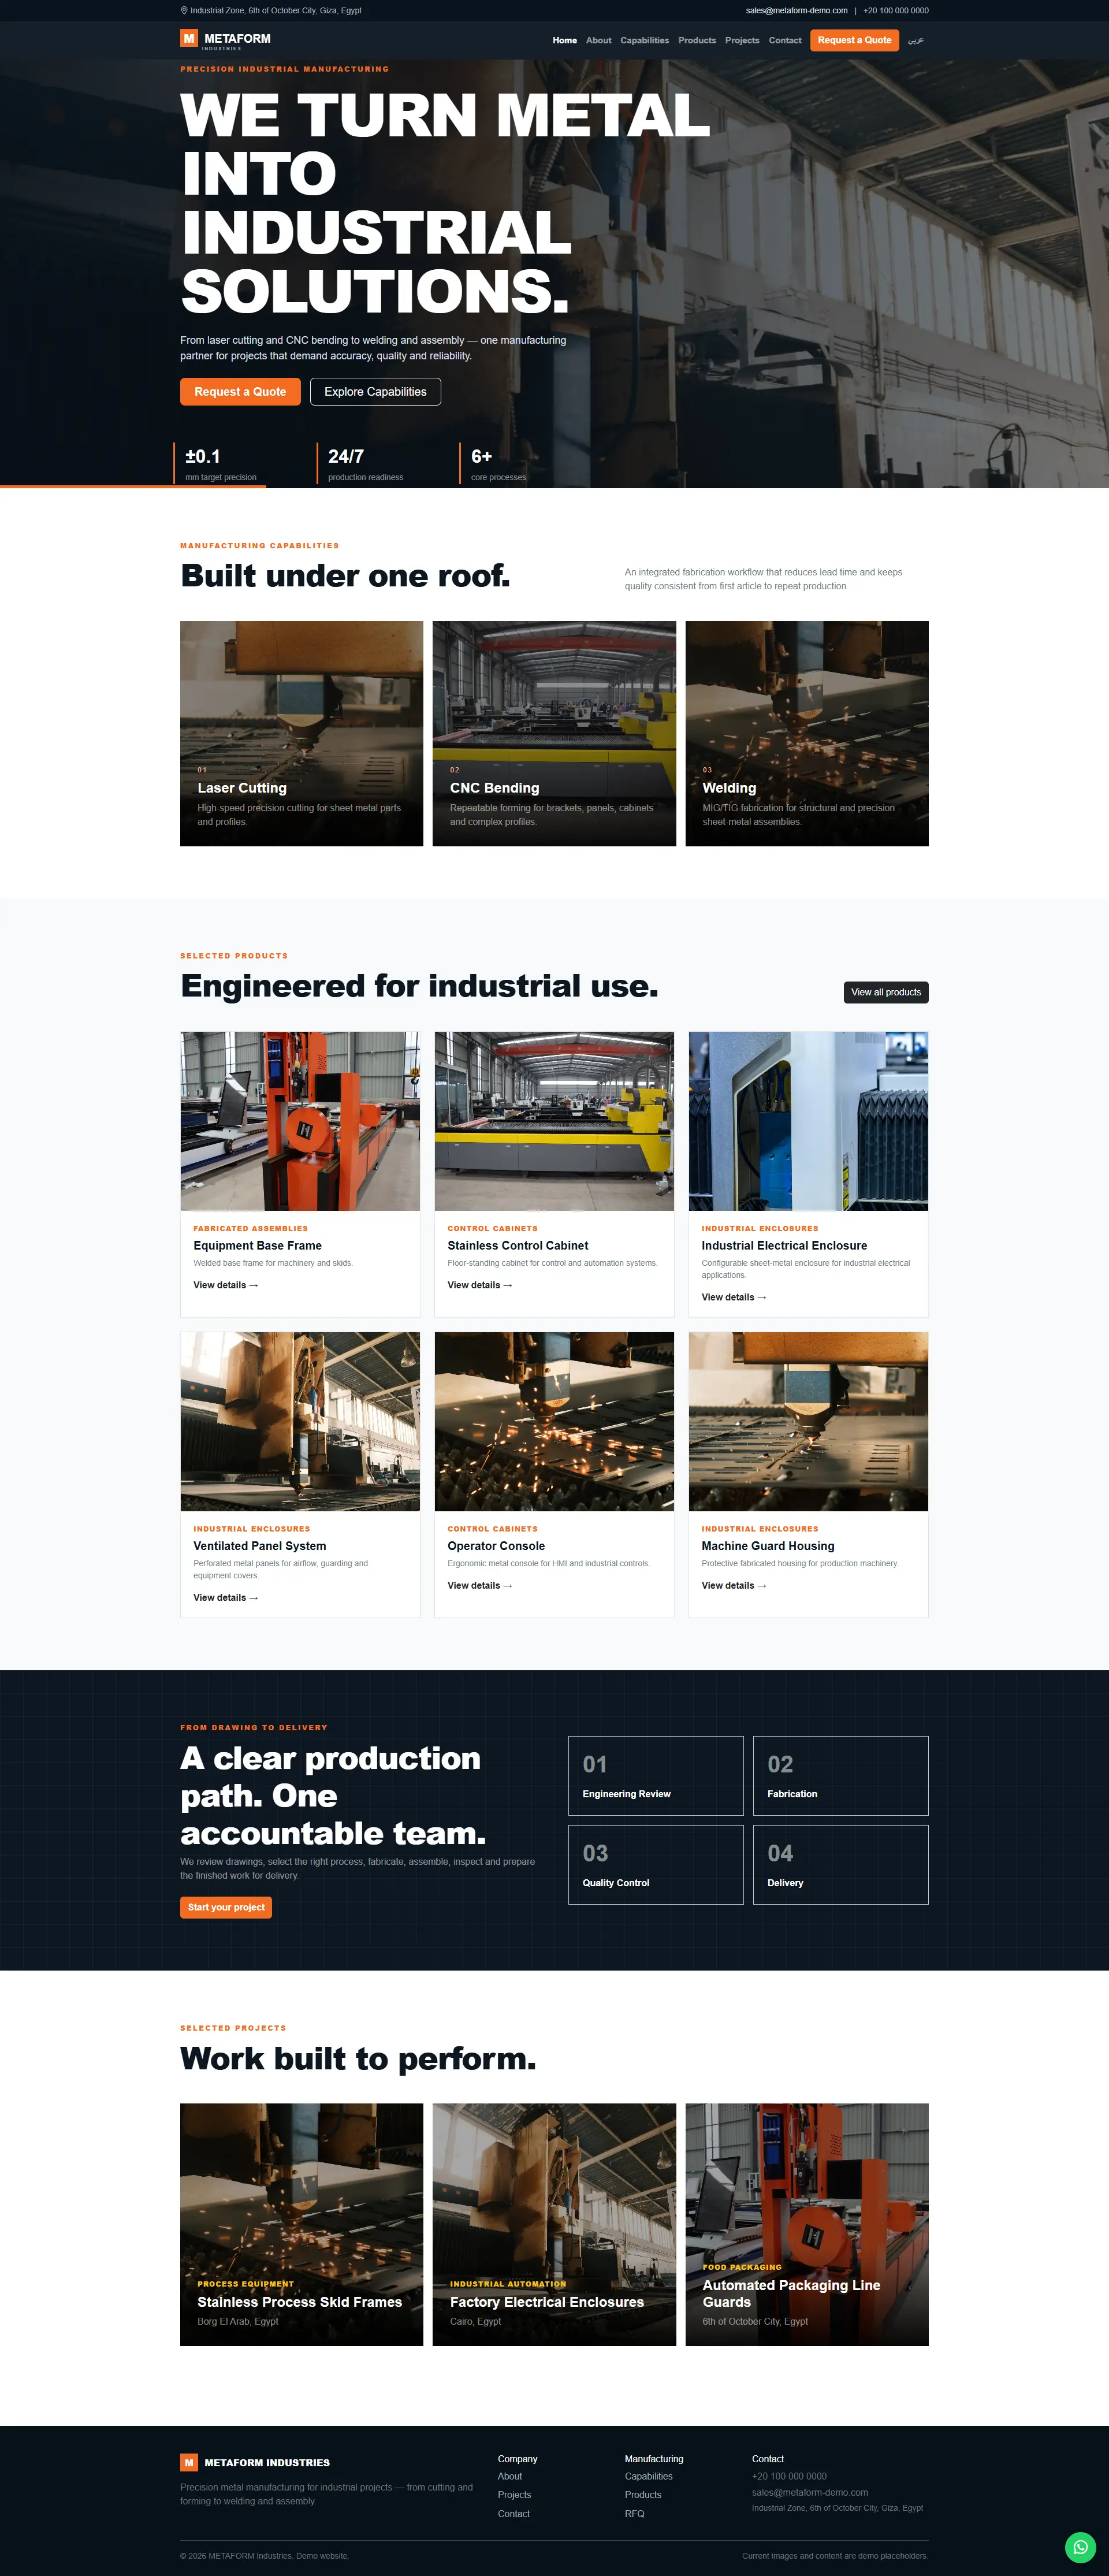Open Laser Cutting capability card
The width and height of the screenshot is (1109, 2576).
tap(301, 733)
